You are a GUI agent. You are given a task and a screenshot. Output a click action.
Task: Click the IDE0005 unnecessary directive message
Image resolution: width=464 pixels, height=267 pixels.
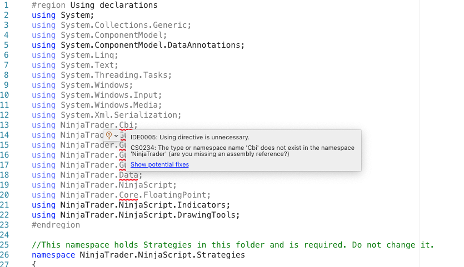click(190, 137)
